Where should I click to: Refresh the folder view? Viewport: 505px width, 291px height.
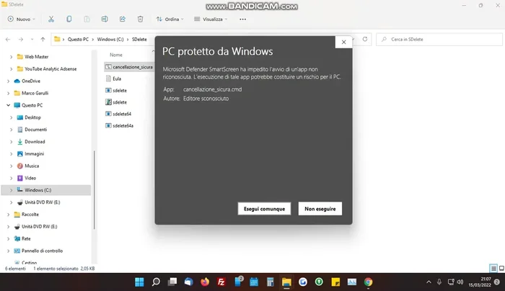365,39
